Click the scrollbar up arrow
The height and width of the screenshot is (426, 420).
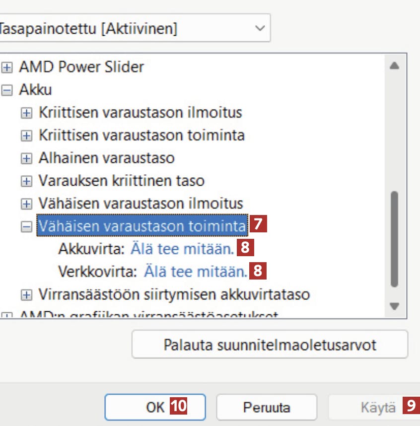tap(395, 66)
